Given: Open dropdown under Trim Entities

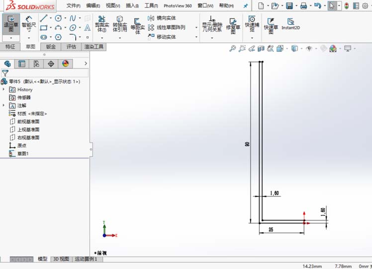Looking at the screenshot, I should coord(102,38).
